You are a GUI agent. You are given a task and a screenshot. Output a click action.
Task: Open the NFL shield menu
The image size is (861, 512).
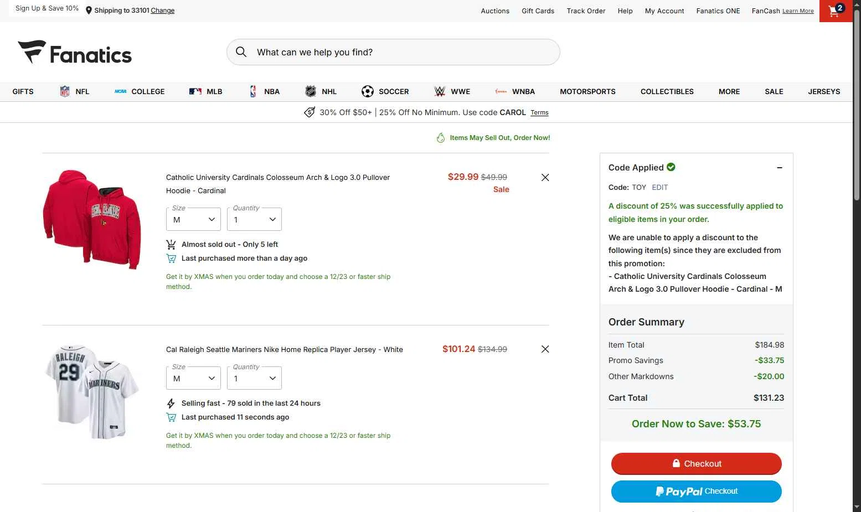tap(65, 92)
